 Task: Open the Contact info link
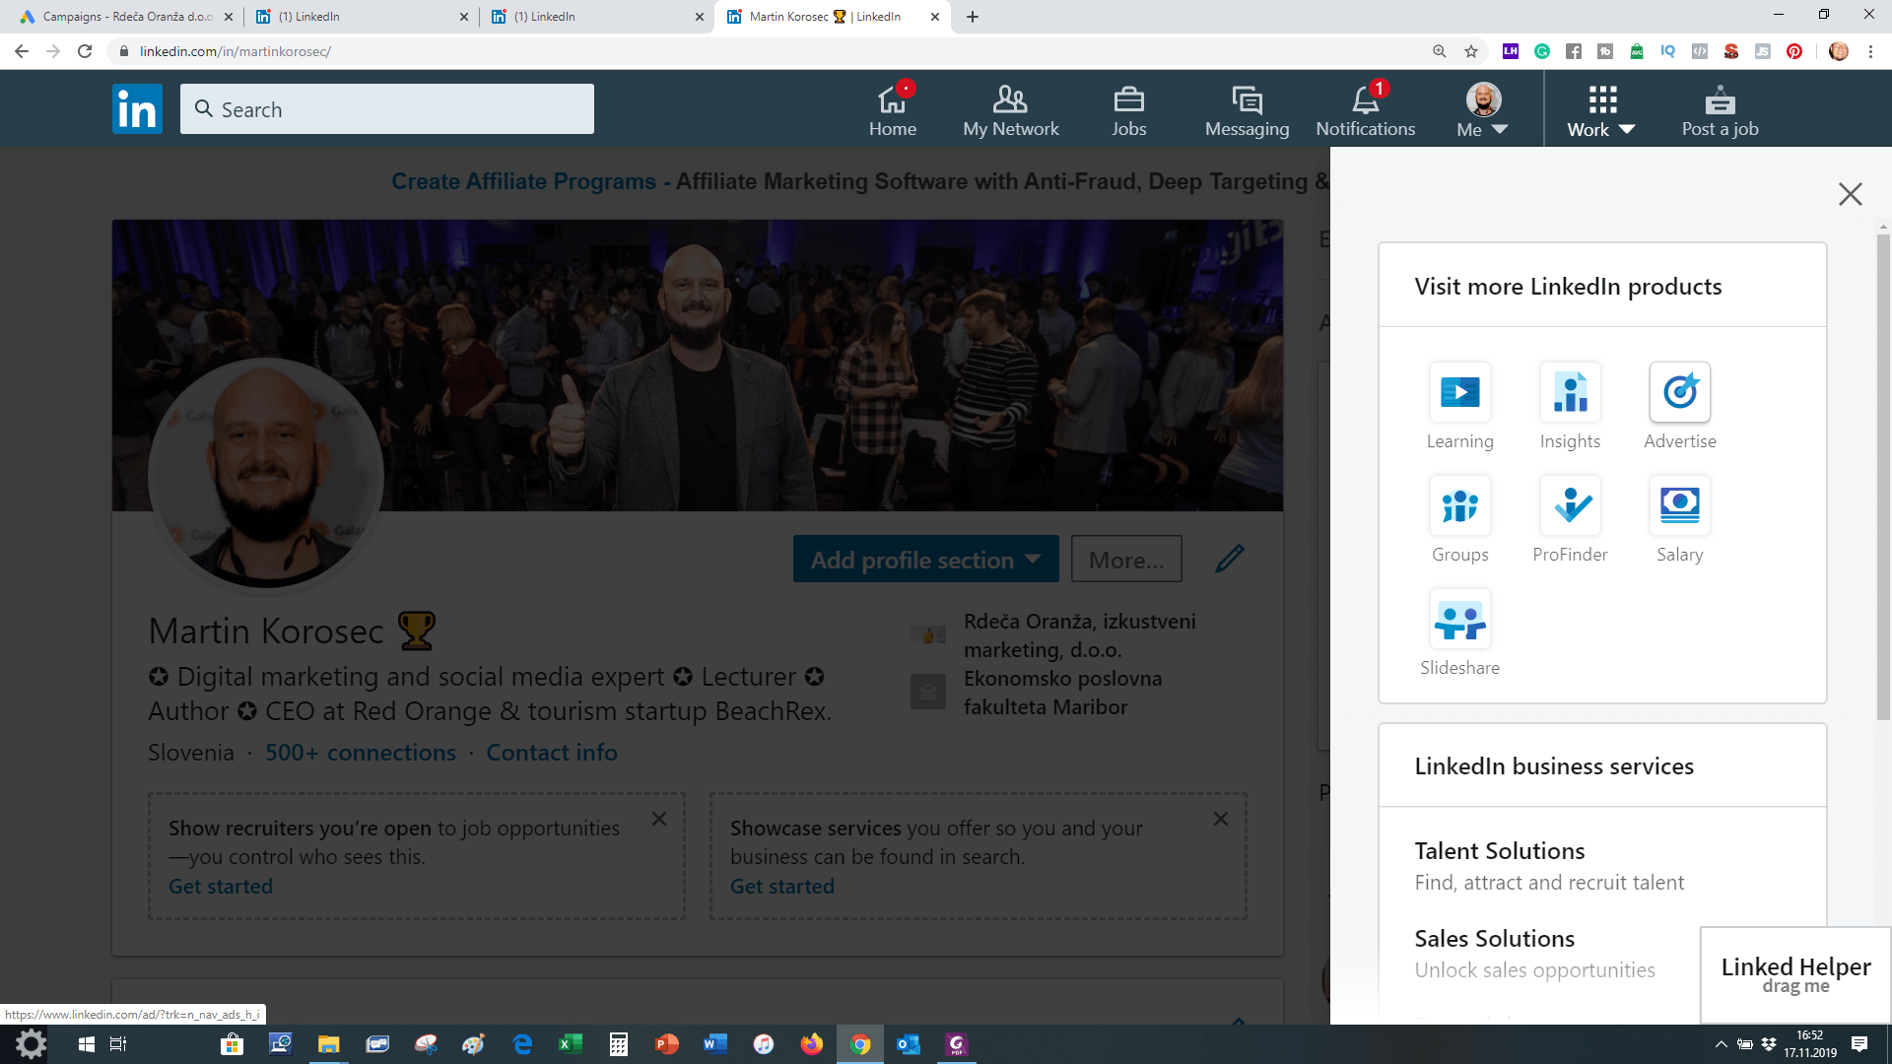point(551,753)
